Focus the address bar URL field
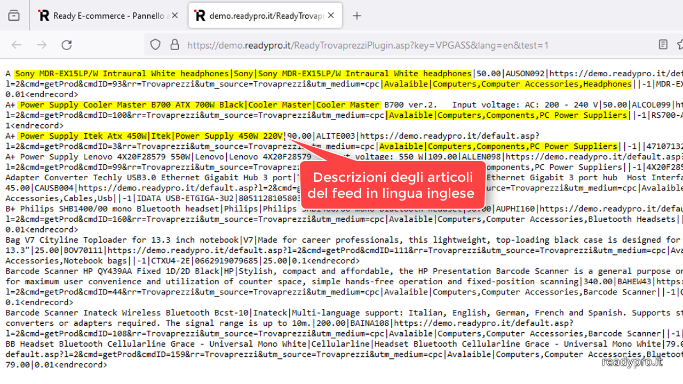Image resolution: width=683 pixels, height=384 pixels. click(368, 45)
